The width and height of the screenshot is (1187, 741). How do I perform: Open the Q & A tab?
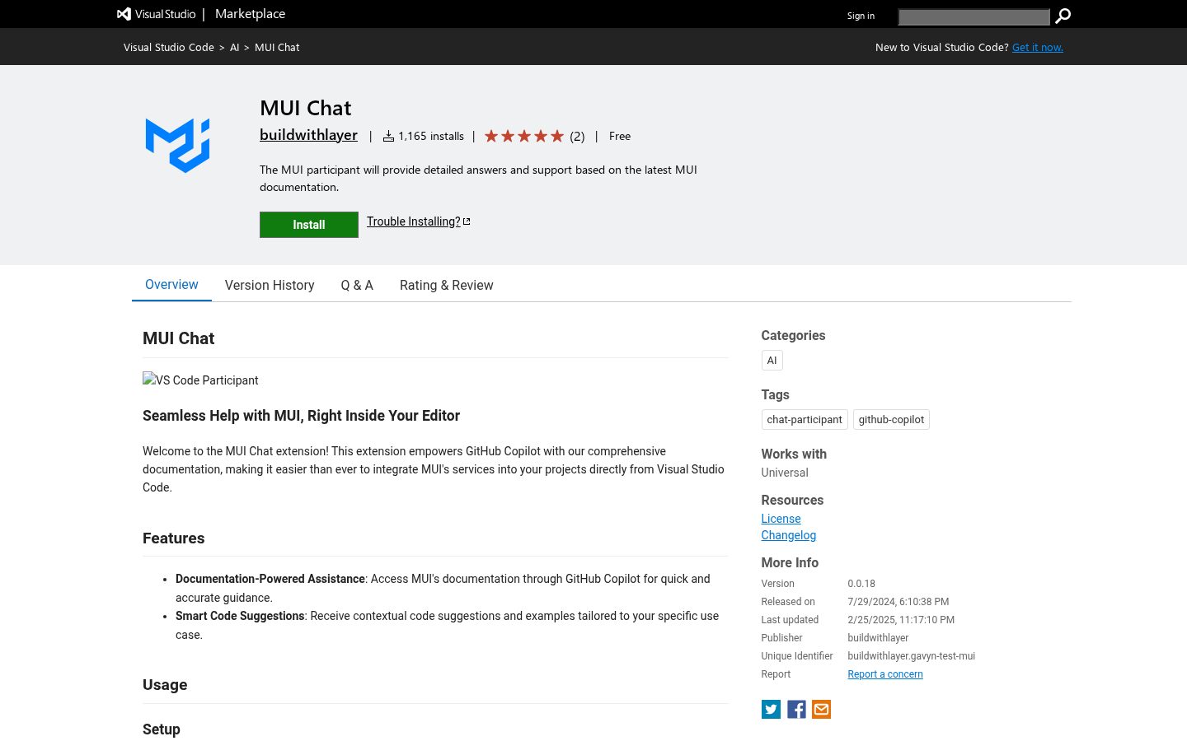coord(357,285)
